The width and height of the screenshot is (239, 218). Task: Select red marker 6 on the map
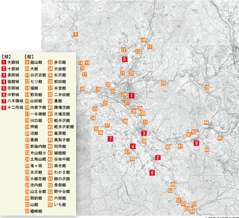[152, 173]
